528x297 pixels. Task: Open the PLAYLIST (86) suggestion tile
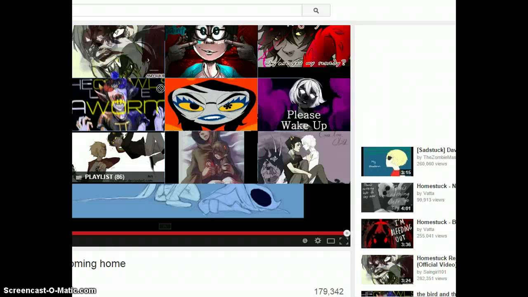pos(118,157)
